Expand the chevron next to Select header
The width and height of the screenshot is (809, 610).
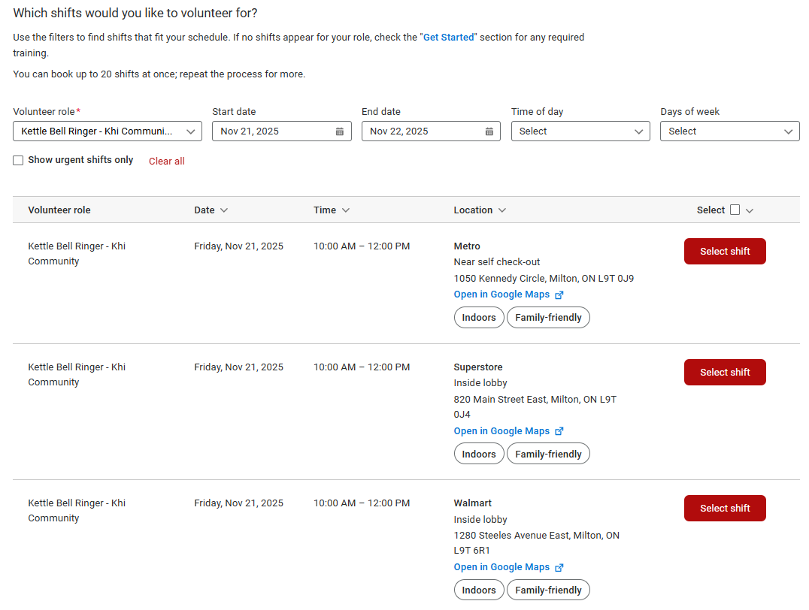750,210
